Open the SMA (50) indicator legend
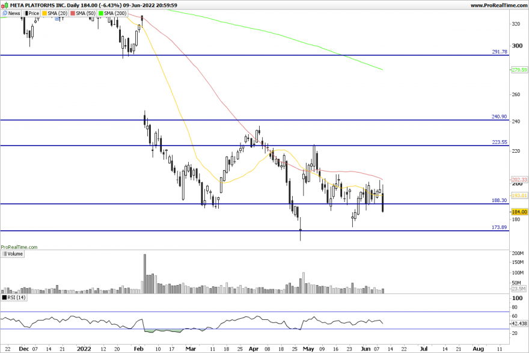 [x=83, y=13]
